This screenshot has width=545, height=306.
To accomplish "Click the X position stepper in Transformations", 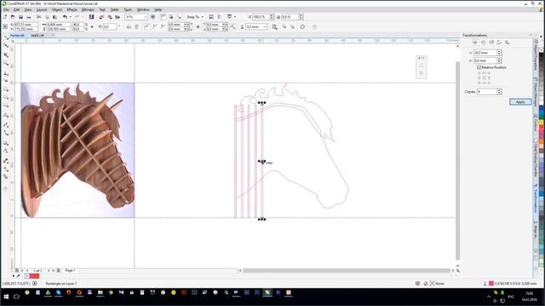I will (499, 53).
